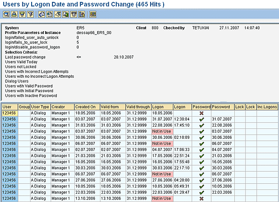279x202 pixels.
Task: Open the Change Layout grid icon
Action: pyautogui.click(x=93, y=14)
